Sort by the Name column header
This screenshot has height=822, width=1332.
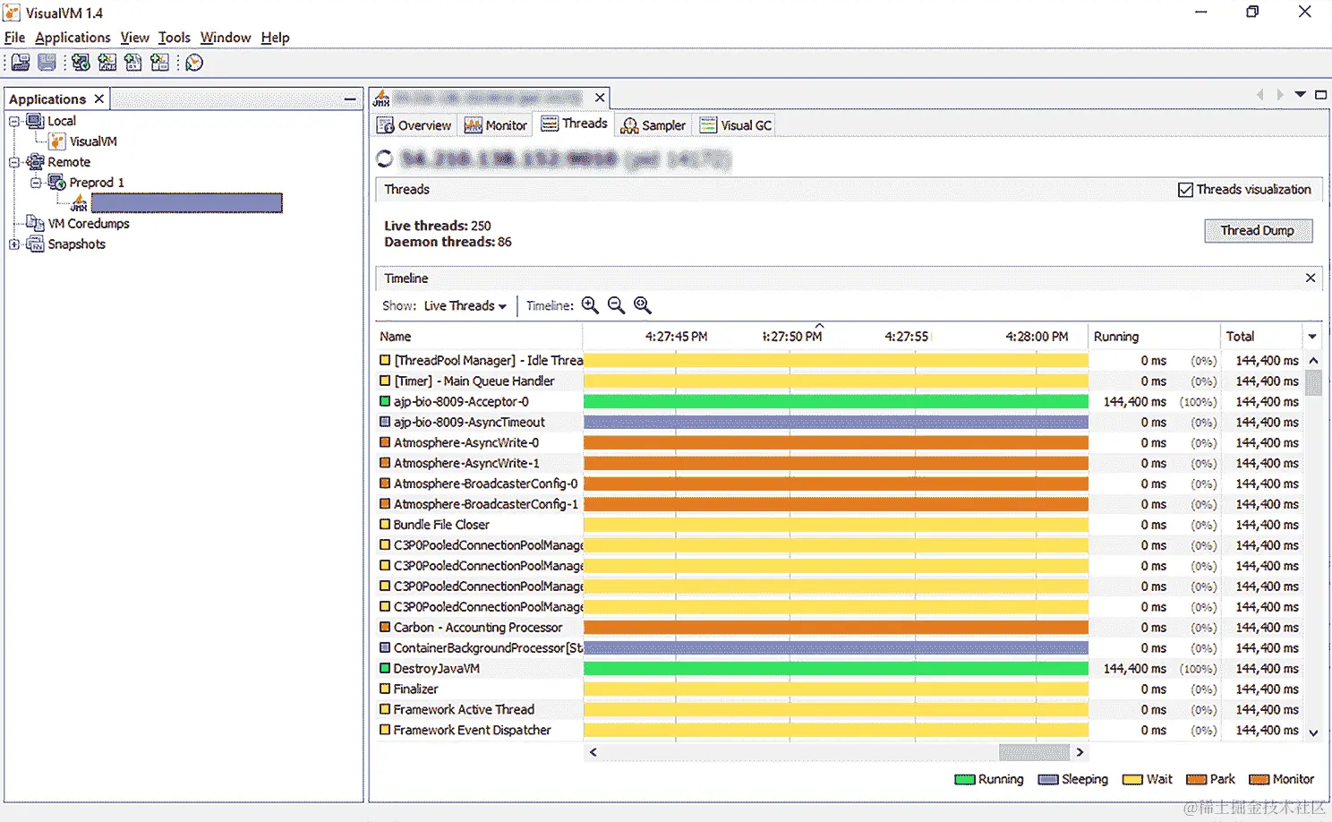[x=478, y=337]
